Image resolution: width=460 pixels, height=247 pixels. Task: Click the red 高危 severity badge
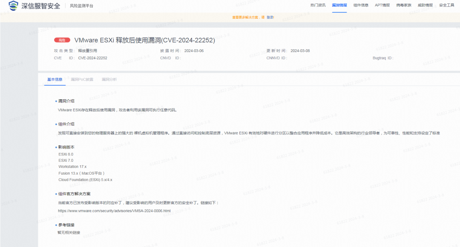coord(62,40)
